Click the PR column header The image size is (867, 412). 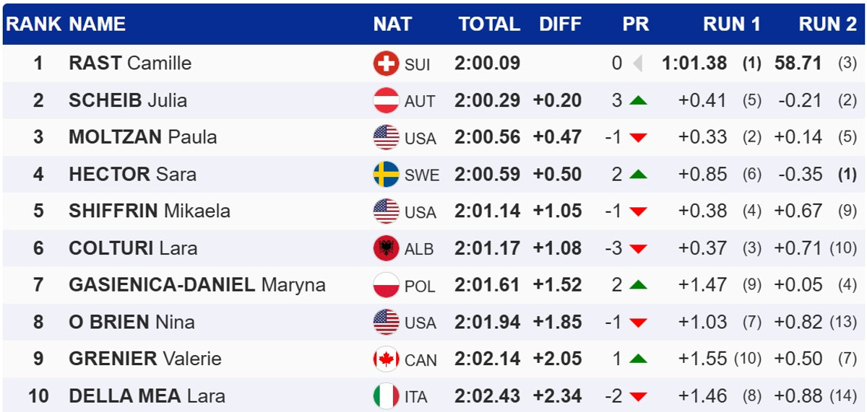(636, 24)
